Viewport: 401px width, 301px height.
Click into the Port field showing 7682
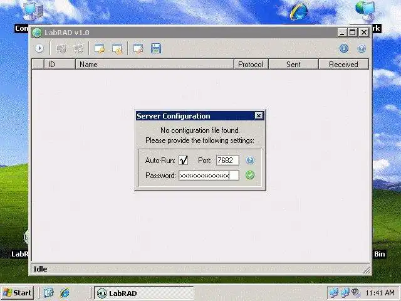click(x=227, y=161)
